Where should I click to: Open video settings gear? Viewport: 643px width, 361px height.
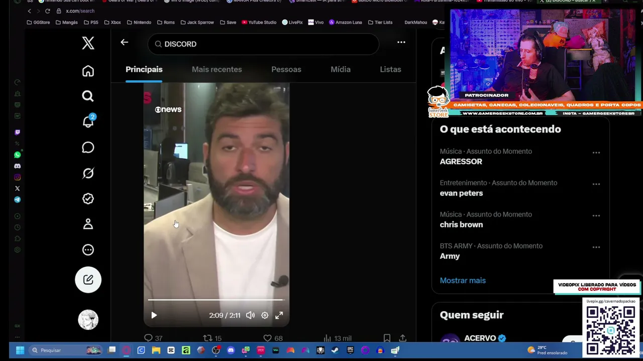pos(265,315)
